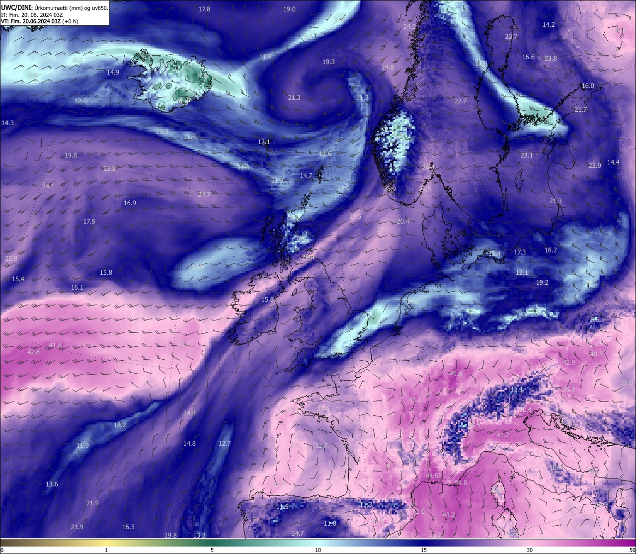Click the colorbar tick label 30

click(530, 550)
